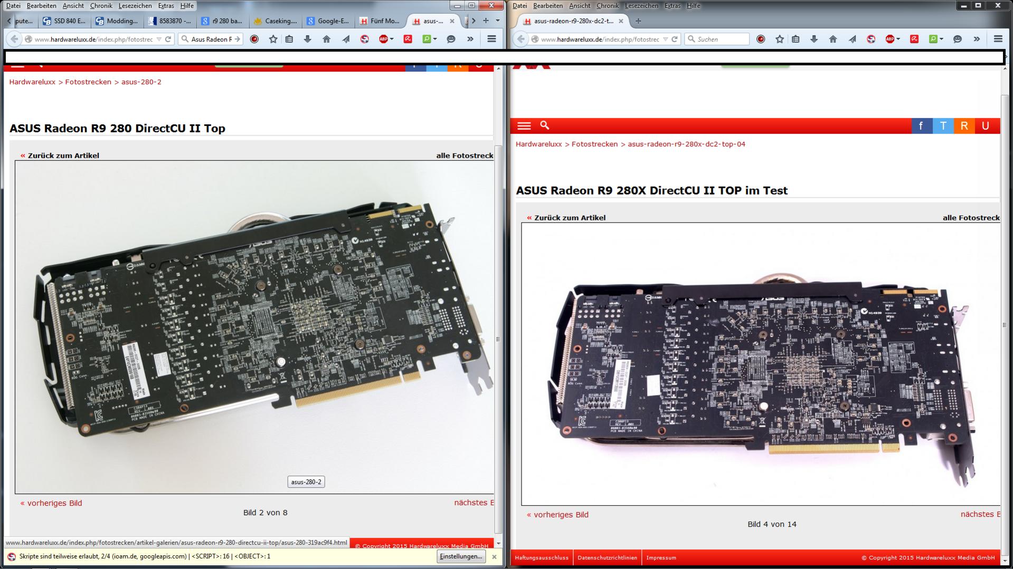
Task: Click NoScript status icon in bottom notification bar
Action: tap(12, 556)
